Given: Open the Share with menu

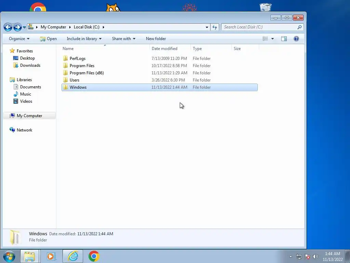Looking at the screenshot, I should [124, 39].
